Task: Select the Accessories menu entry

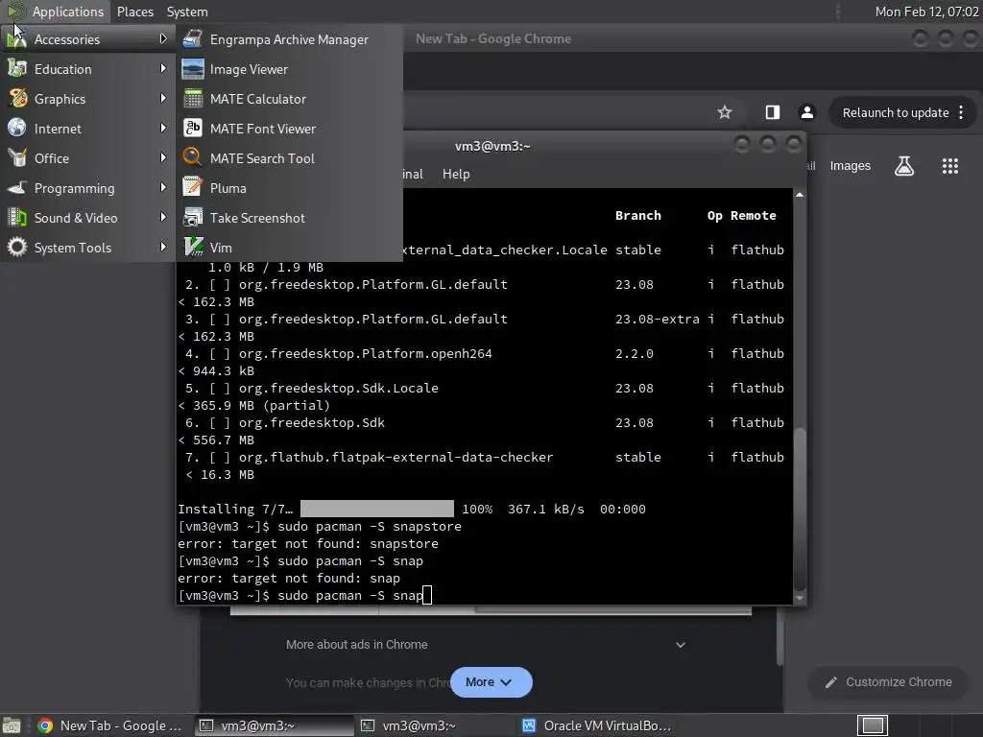Action: (87, 38)
